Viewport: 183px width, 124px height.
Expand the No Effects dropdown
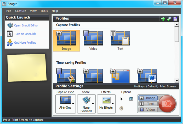click(x=113, y=103)
